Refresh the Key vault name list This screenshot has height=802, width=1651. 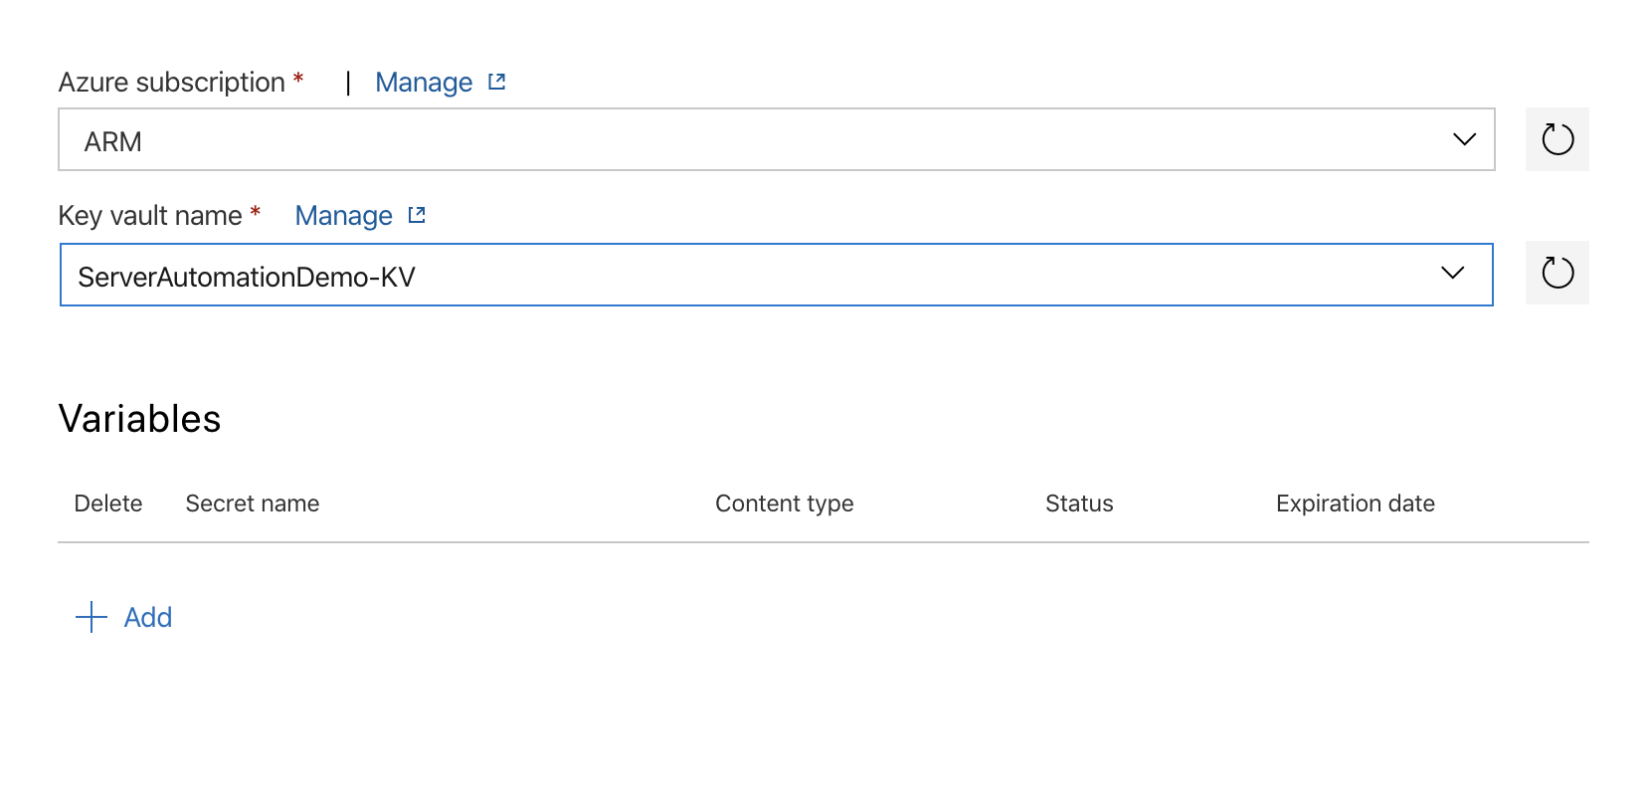pyautogui.click(x=1557, y=273)
